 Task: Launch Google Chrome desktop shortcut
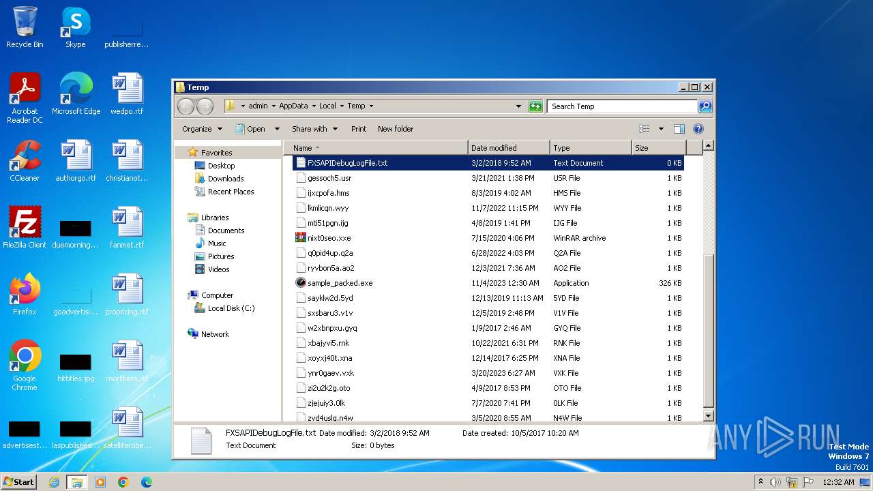(25, 365)
